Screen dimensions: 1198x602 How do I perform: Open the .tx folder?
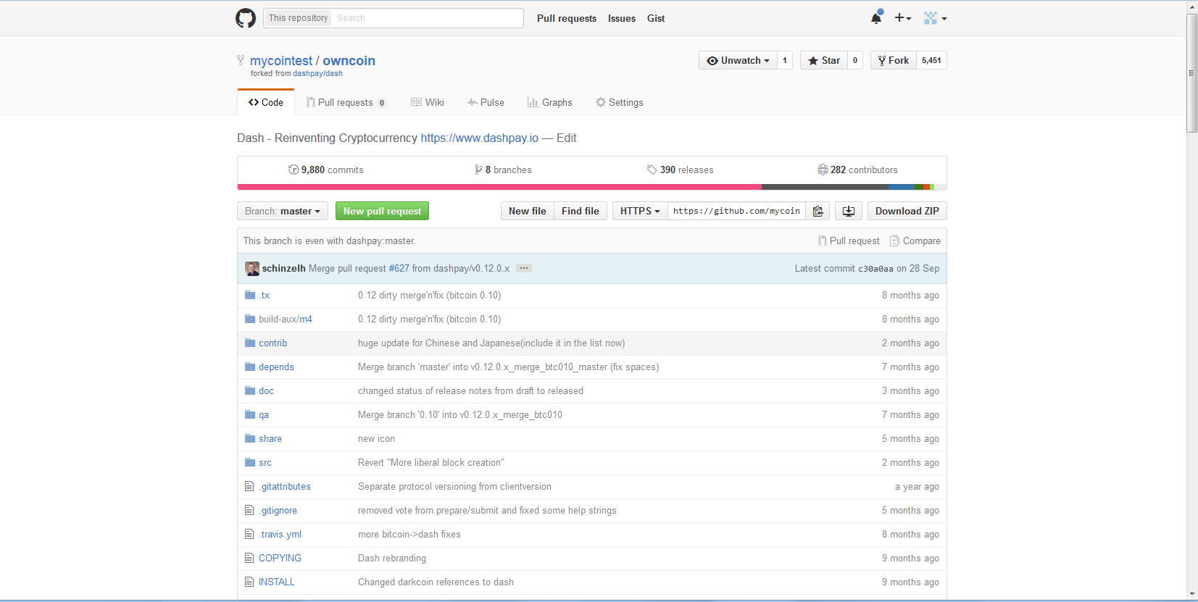pyautogui.click(x=265, y=296)
